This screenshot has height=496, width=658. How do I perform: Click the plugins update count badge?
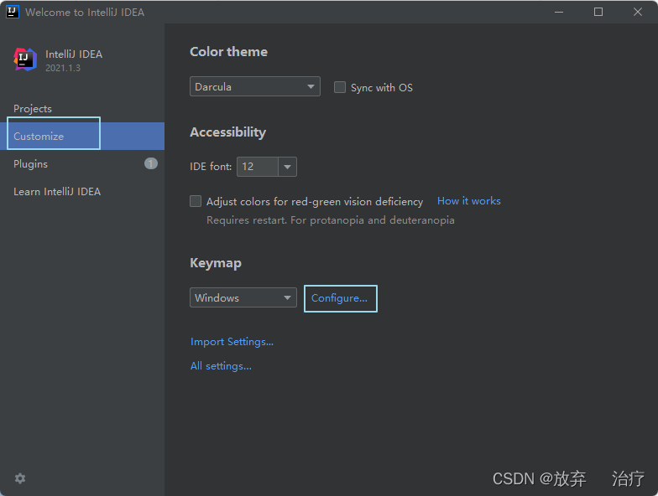[151, 163]
